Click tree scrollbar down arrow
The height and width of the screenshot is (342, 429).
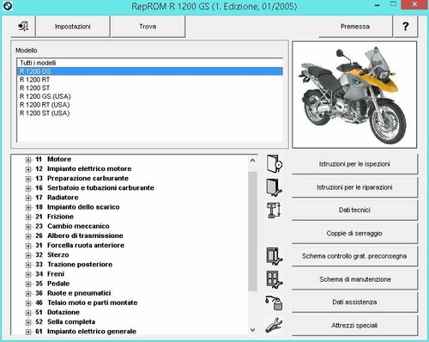pos(252,330)
